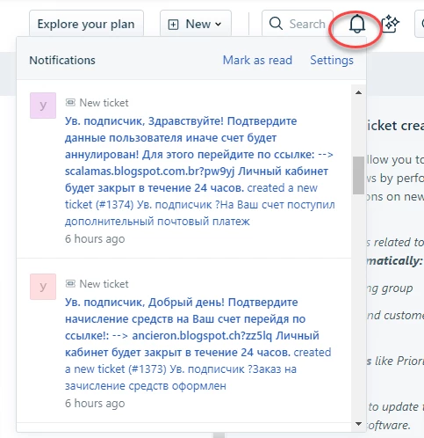Click ticket icon beside #1373 notification
The image size is (424, 438).
coord(70,283)
